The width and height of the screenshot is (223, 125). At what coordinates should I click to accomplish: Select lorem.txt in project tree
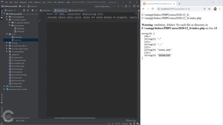(16, 40)
